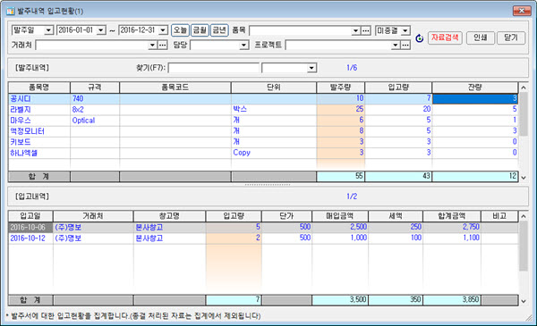The image size is (537, 326).
Task: Click the window title bar app icon
Action: click(10, 11)
